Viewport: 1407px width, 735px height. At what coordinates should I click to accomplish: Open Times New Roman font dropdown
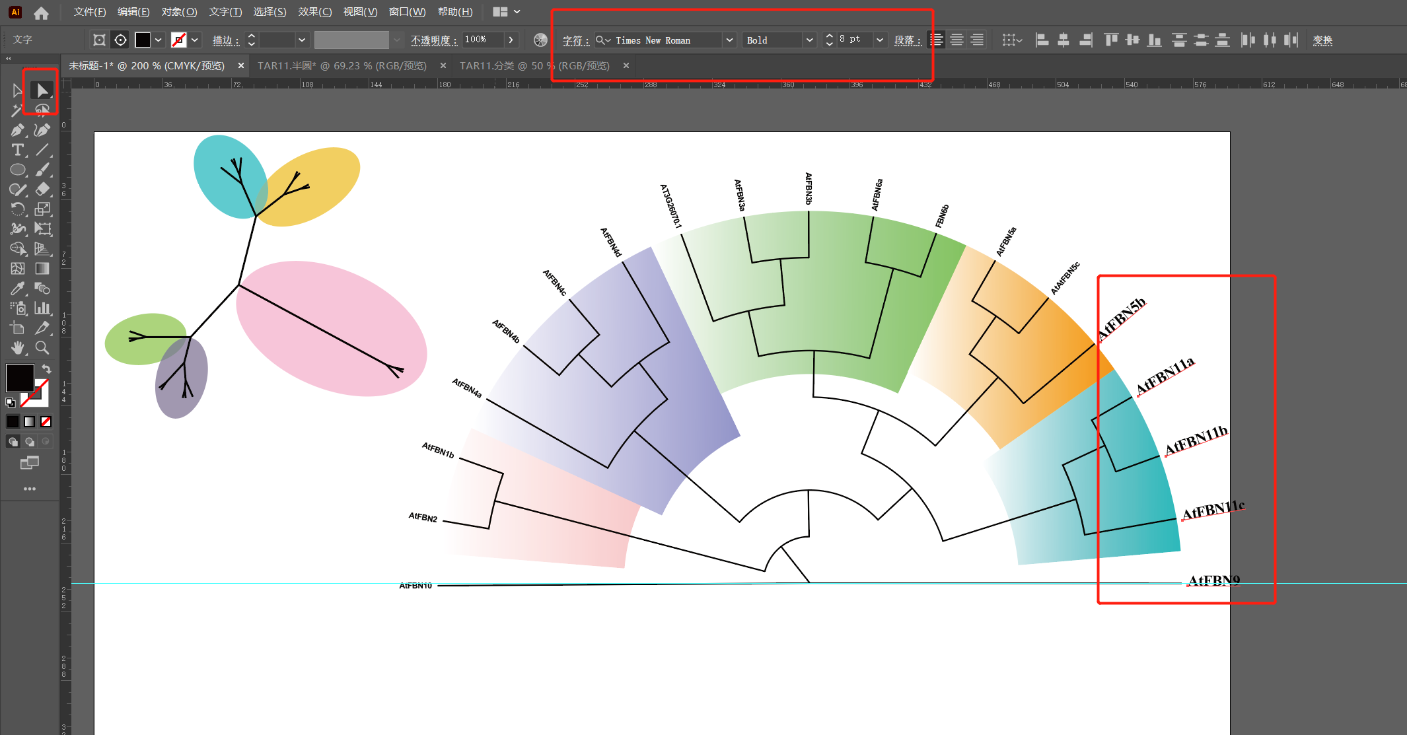[x=729, y=40]
